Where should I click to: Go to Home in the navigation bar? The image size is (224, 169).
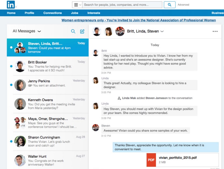11,13
